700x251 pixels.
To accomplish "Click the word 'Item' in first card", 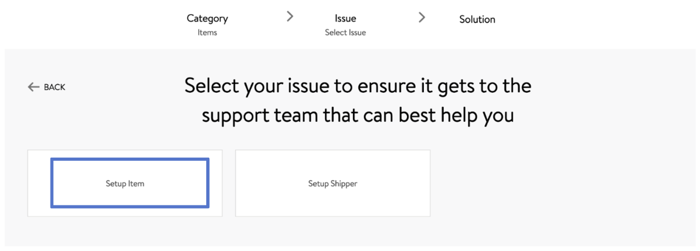I will [x=136, y=184].
